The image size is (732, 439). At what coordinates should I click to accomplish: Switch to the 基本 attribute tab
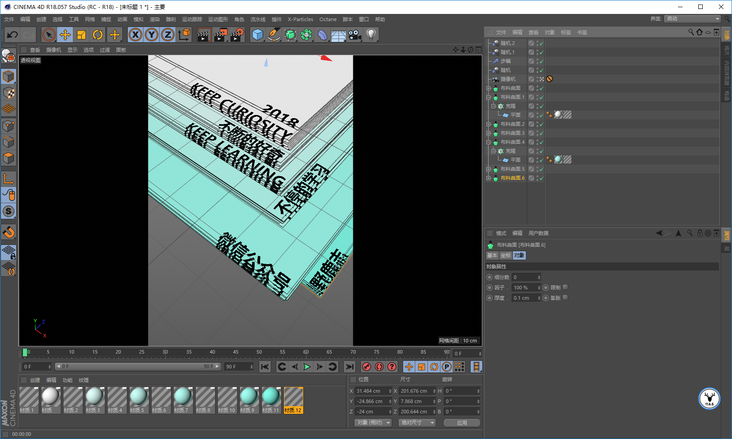point(492,255)
